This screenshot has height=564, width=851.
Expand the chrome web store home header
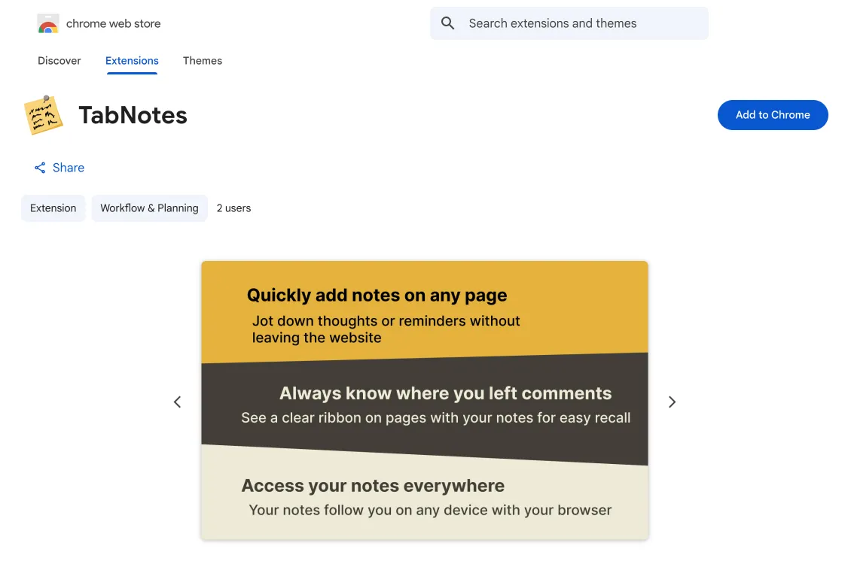[x=99, y=23]
